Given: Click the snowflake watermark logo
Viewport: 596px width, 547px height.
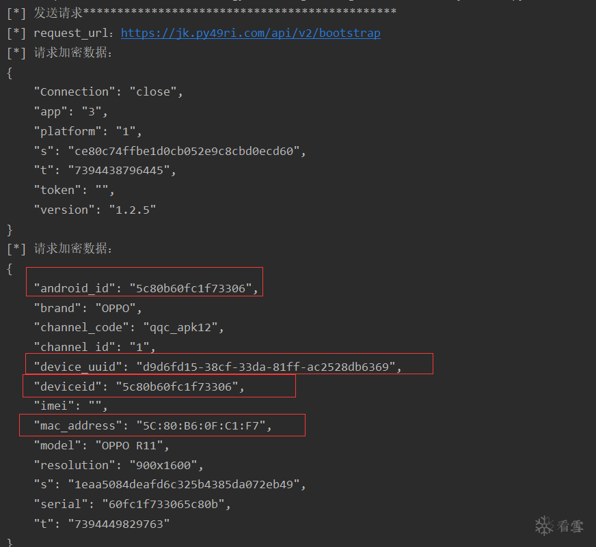Looking at the screenshot, I should [x=544, y=525].
